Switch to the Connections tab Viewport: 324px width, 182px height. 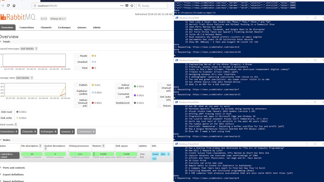[x=27, y=27]
